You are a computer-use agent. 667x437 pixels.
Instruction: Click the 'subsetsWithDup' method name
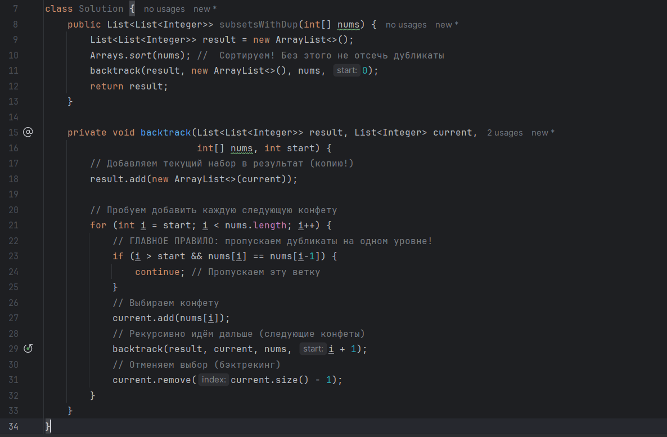click(259, 24)
